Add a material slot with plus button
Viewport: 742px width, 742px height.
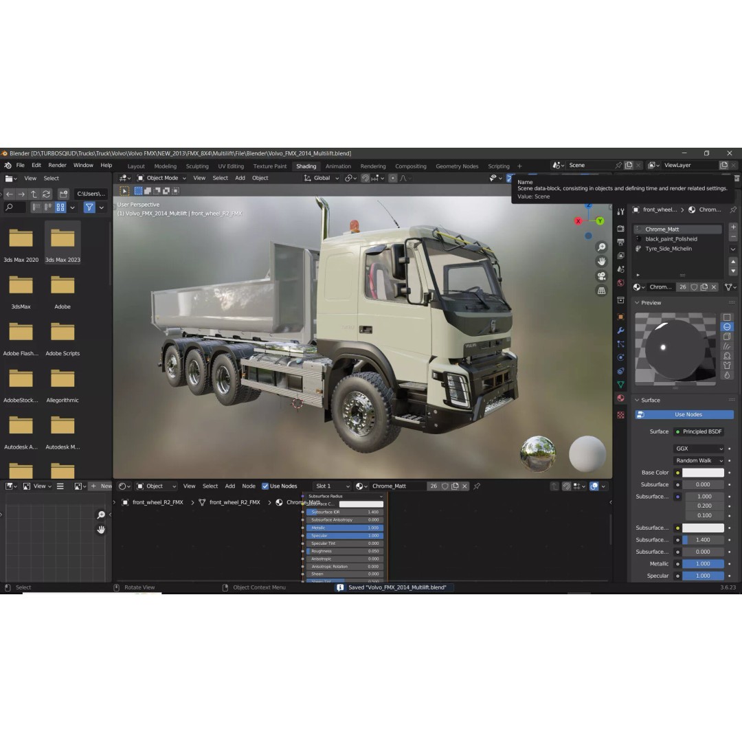click(x=733, y=227)
